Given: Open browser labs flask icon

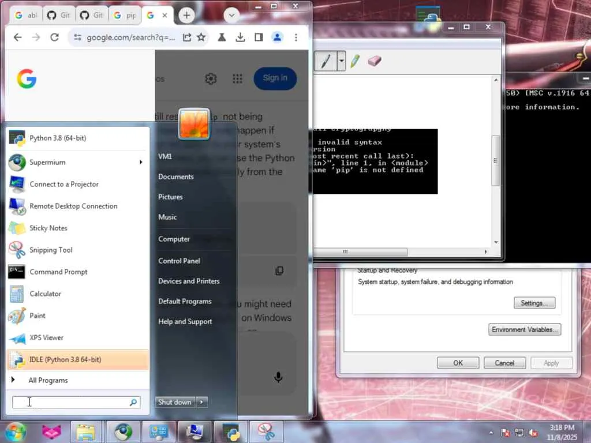Looking at the screenshot, I should [222, 37].
